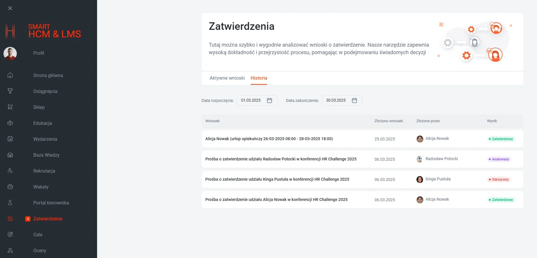The image size is (537, 258).
Task: Click the Rekrutacja people search icon
Action: point(10,171)
